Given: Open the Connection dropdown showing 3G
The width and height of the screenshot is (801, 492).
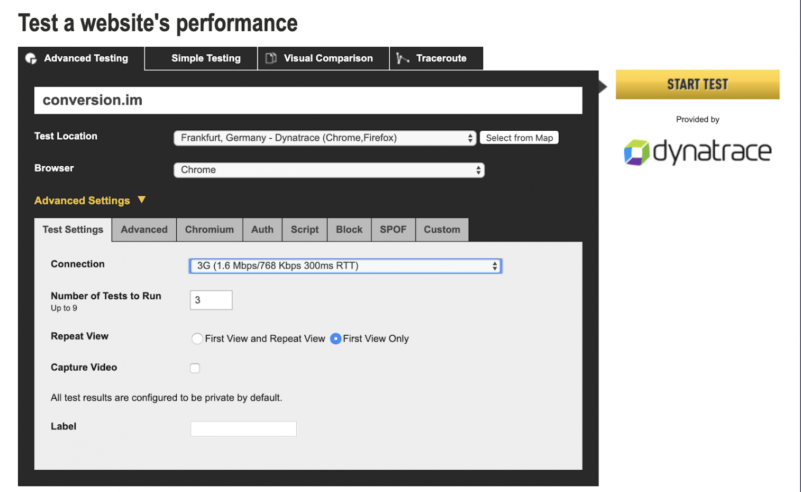Looking at the screenshot, I should pos(345,266).
